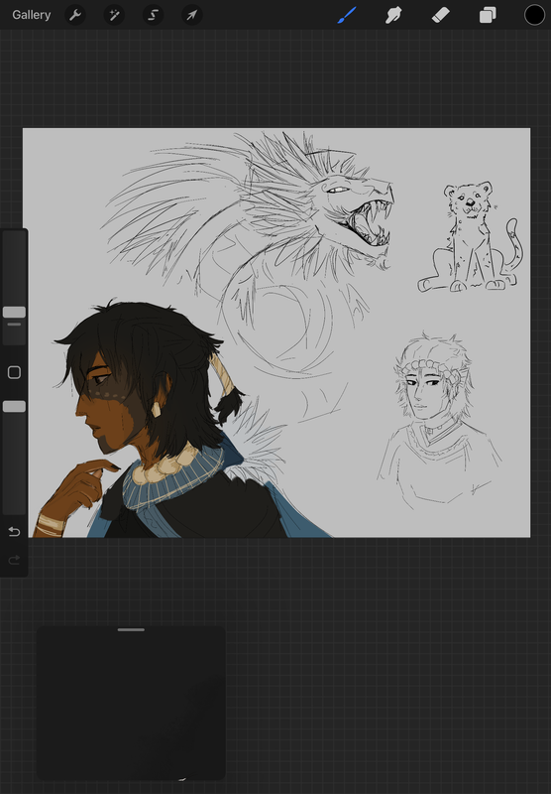This screenshot has width=551, height=794.
Task: Click the floating reference panel window
Action: click(131, 704)
